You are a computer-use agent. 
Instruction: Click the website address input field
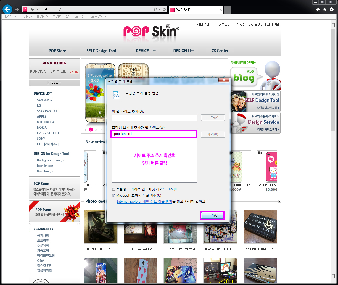click(154, 118)
